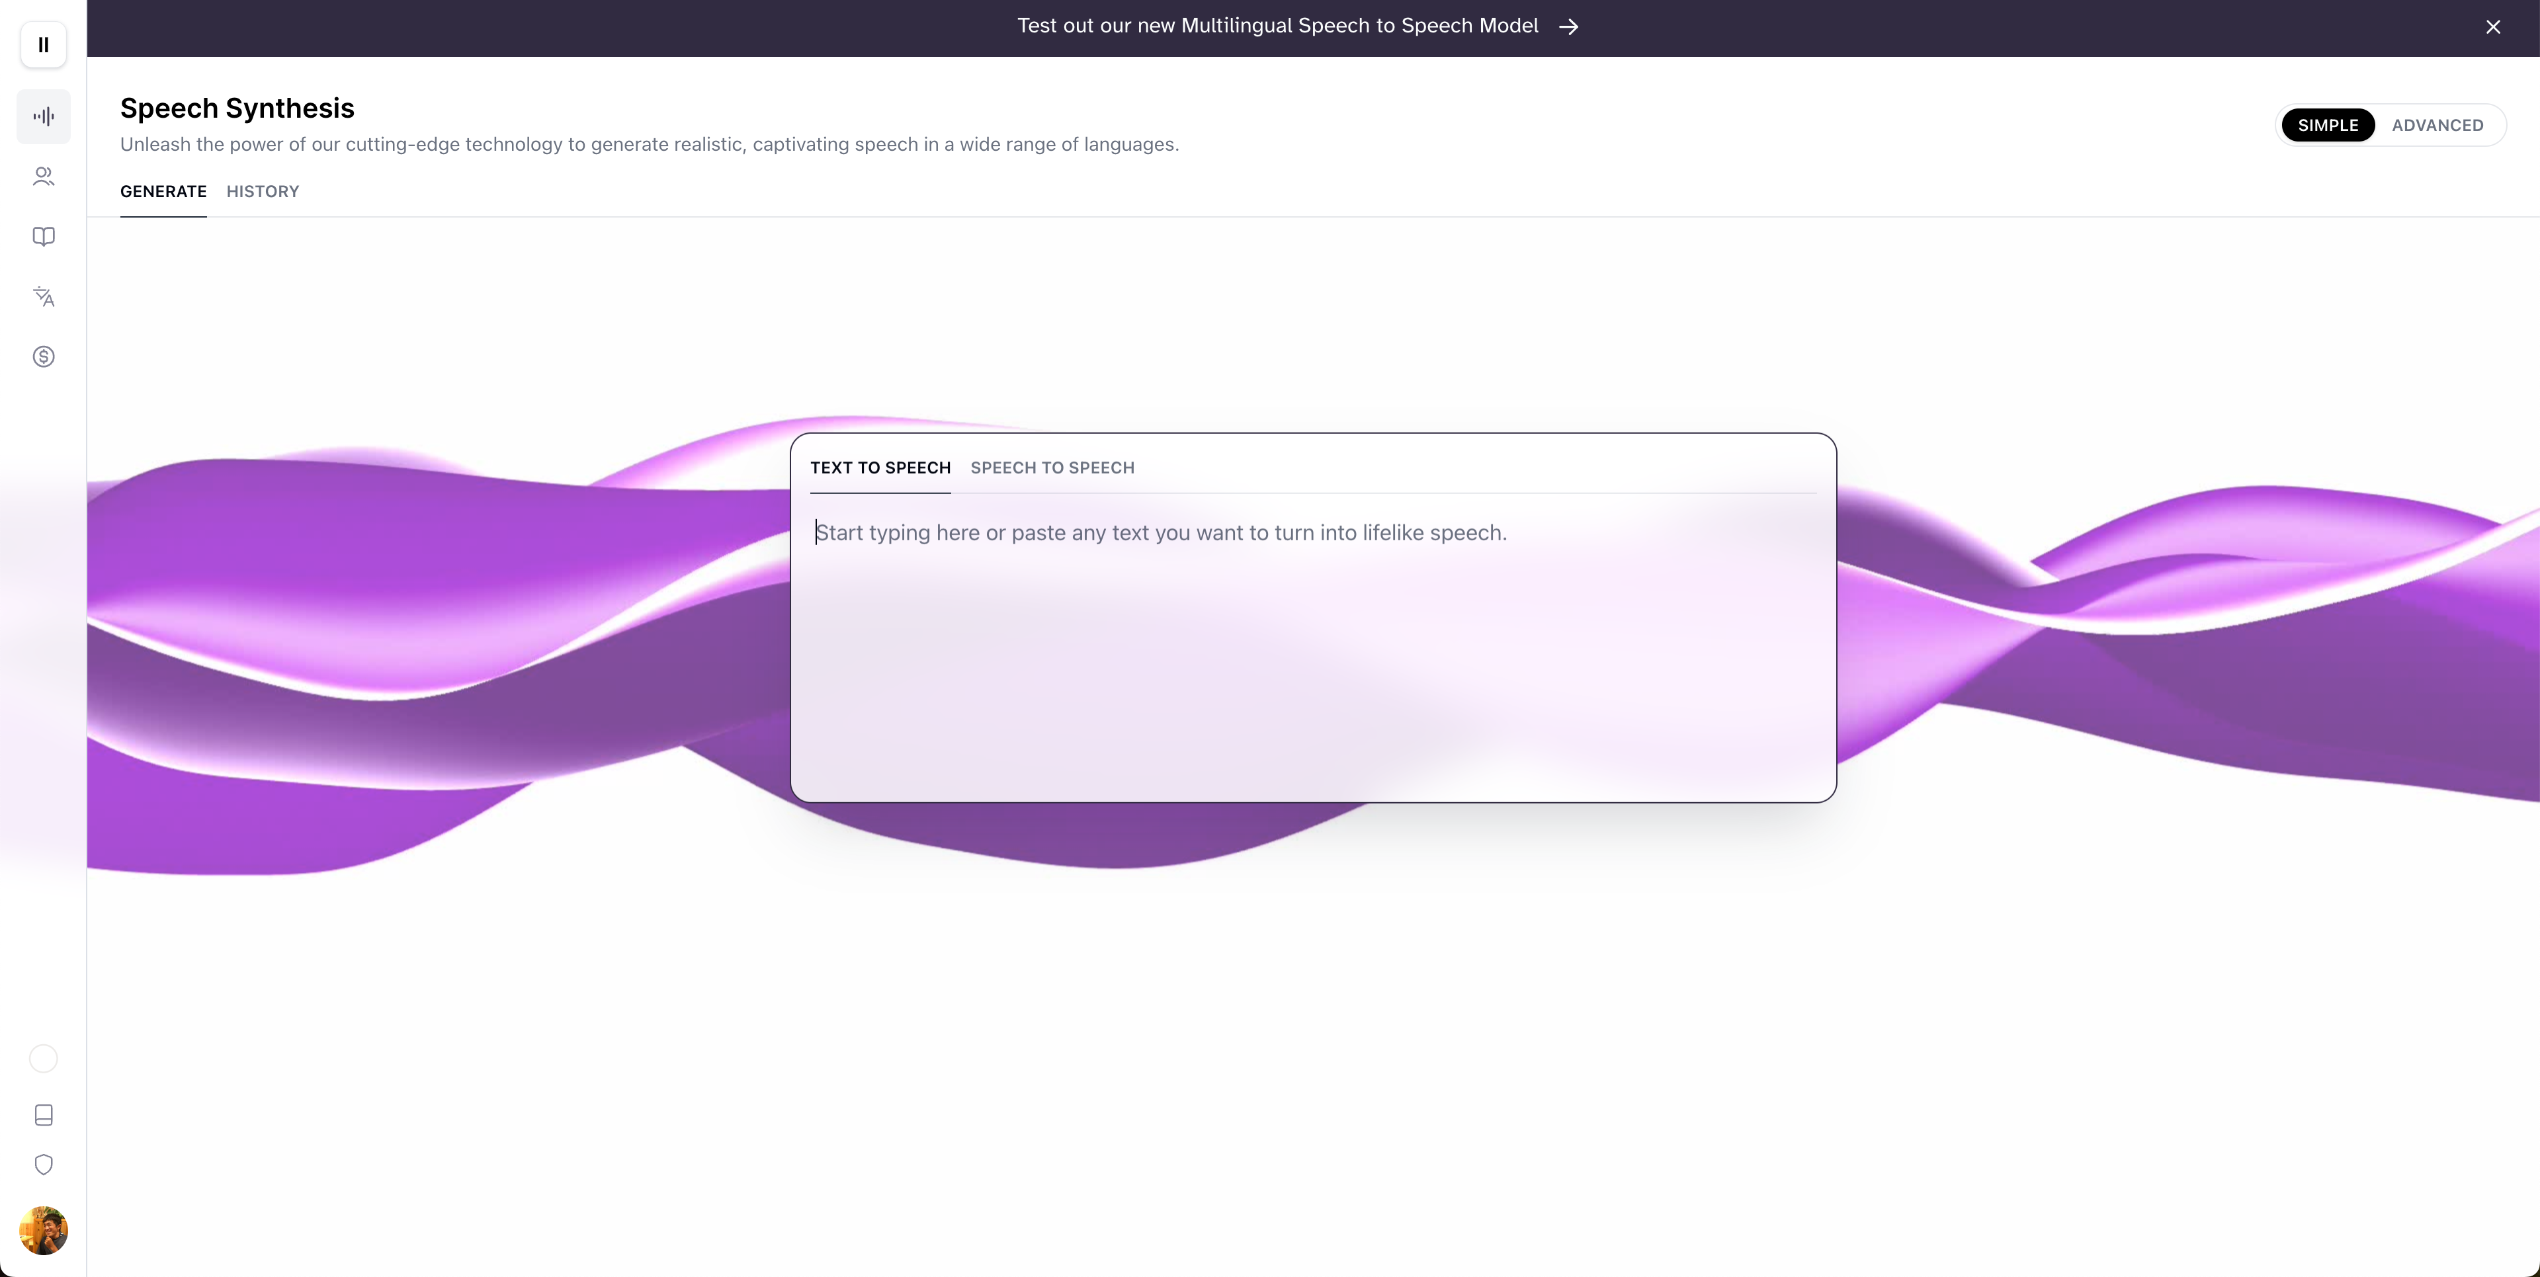Open the dollar payouts icon

[x=44, y=357]
